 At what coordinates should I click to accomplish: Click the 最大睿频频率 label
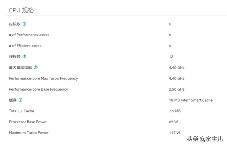pyautogui.click(x=20, y=67)
